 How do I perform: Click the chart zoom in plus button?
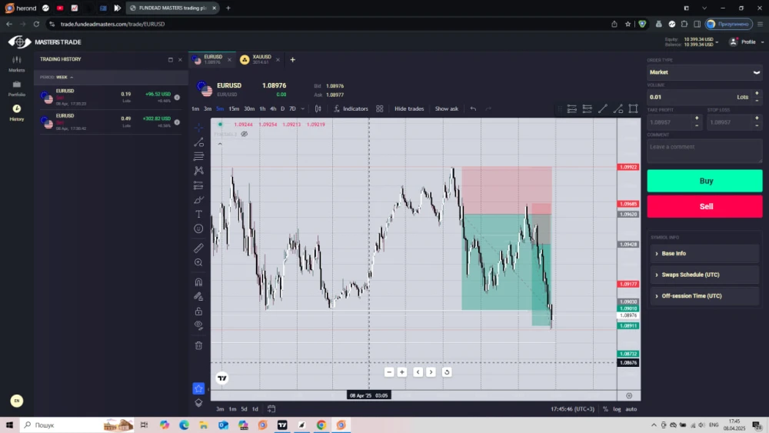tap(401, 372)
